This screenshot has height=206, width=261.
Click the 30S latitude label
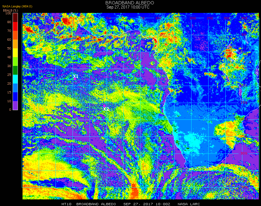(244, 153)
